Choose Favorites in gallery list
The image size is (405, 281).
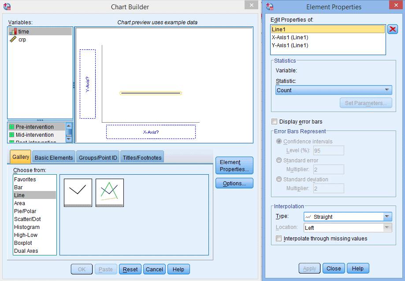coord(35,180)
